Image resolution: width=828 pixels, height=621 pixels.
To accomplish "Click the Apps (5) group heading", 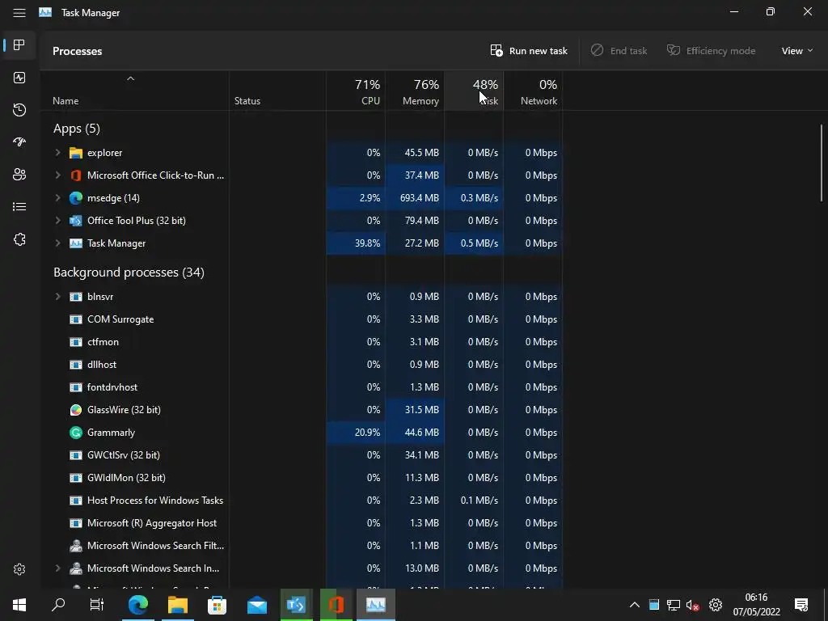I will (77, 129).
